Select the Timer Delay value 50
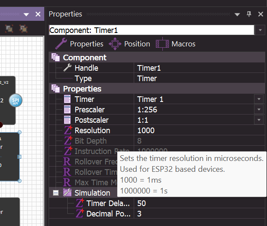The height and width of the screenshot is (226, 267). [142, 203]
